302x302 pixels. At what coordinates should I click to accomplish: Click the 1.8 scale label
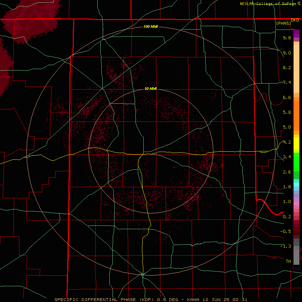click(x=287, y=187)
